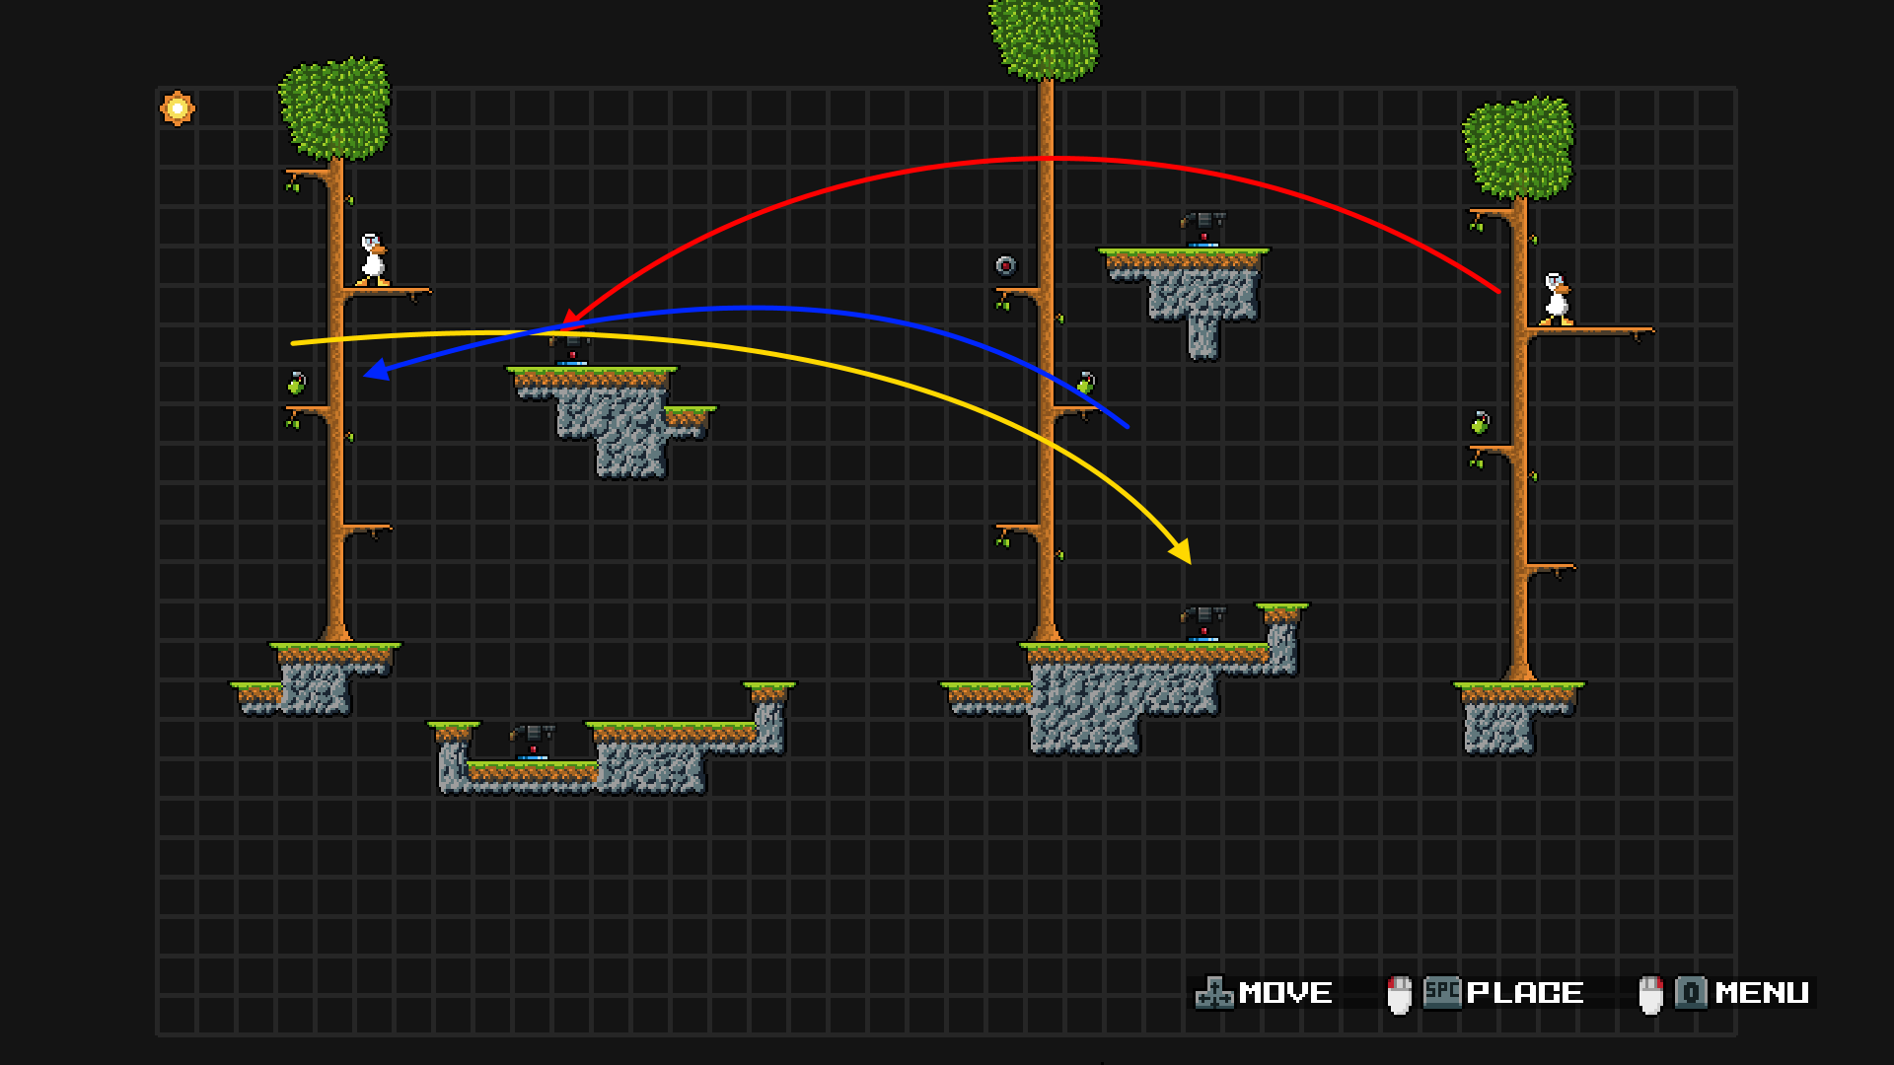This screenshot has height=1065, width=1894.
Task: Click the leafy canopy of the left tree
Action: click(x=335, y=108)
